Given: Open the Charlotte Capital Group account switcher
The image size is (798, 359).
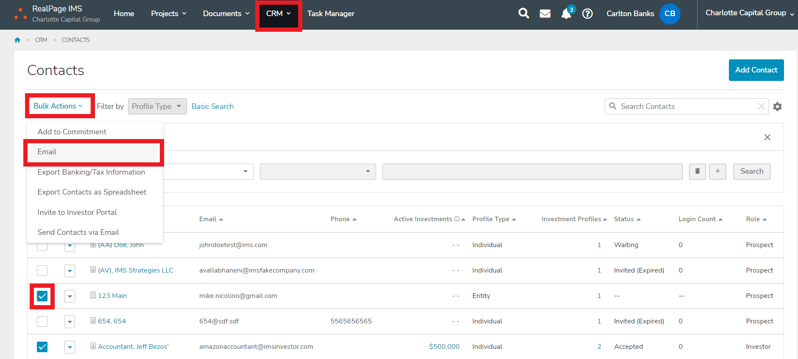Looking at the screenshot, I should pos(749,13).
